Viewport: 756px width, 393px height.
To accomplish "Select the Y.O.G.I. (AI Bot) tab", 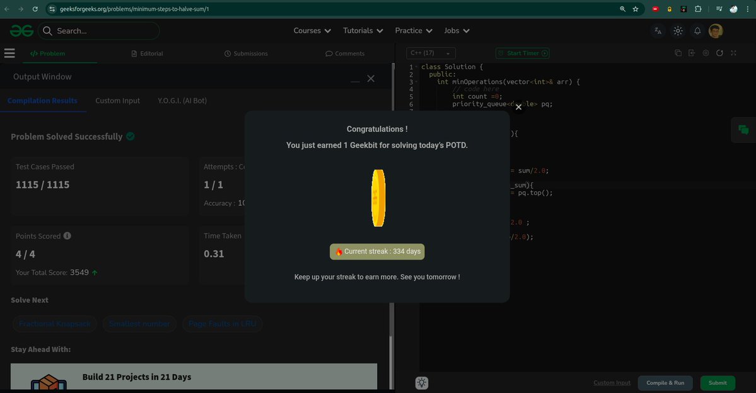I will [x=182, y=101].
